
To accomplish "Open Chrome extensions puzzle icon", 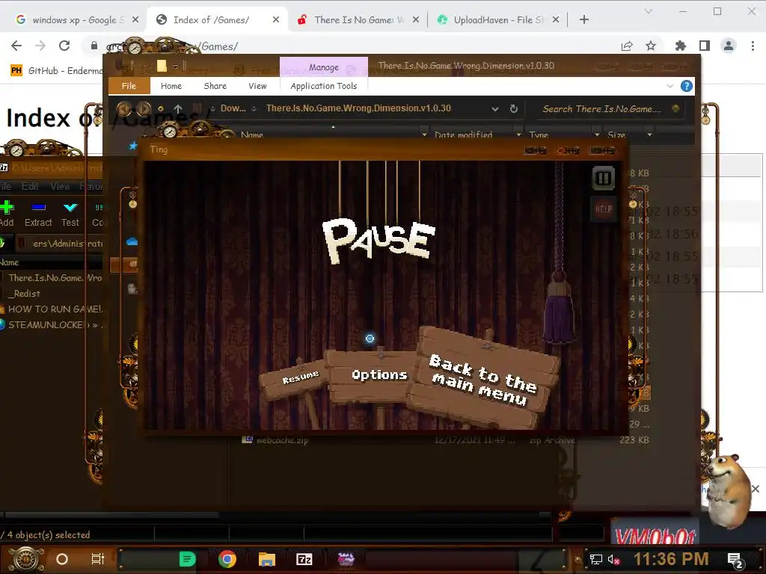I will (x=680, y=46).
